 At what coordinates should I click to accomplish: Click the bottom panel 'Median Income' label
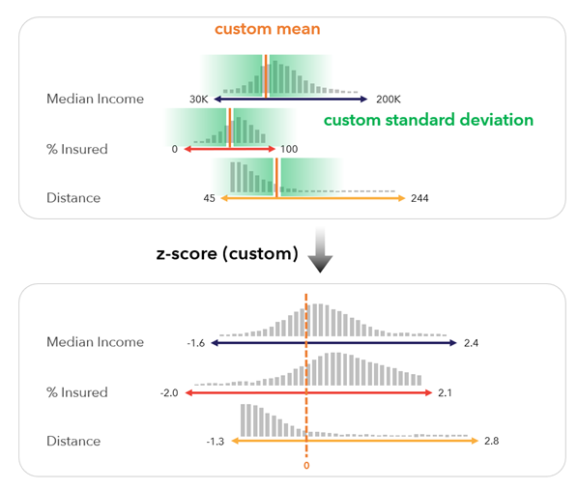95,342
